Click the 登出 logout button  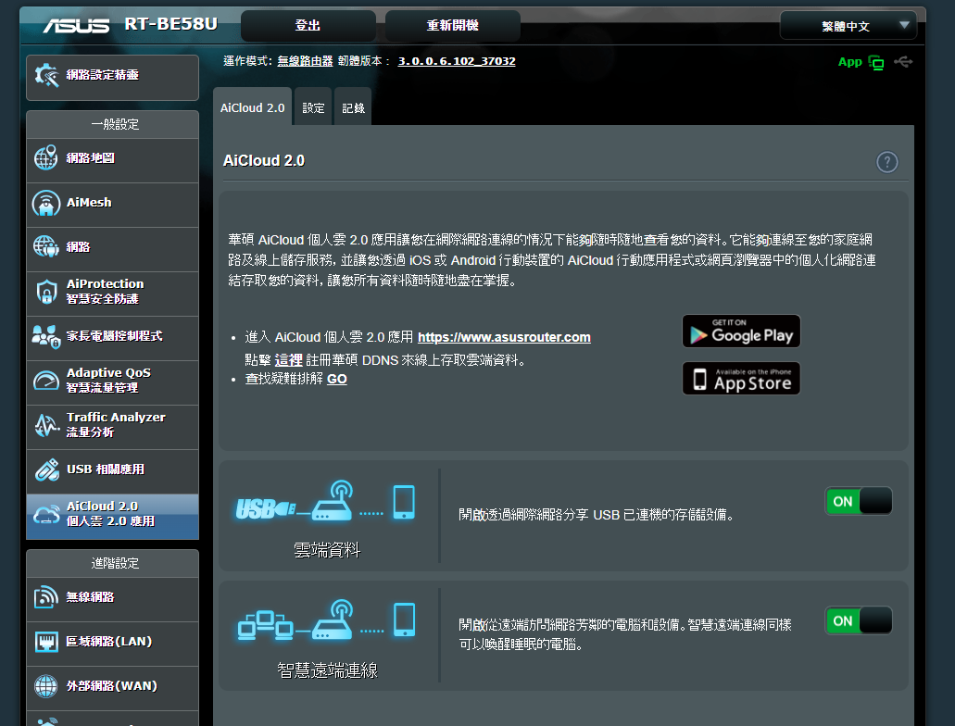(308, 26)
